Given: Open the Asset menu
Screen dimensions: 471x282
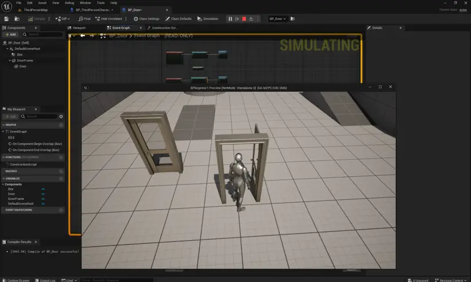Looking at the screenshot, I should (43, 3).
